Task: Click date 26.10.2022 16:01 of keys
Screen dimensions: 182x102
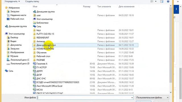Action: (x=126, y=30)
